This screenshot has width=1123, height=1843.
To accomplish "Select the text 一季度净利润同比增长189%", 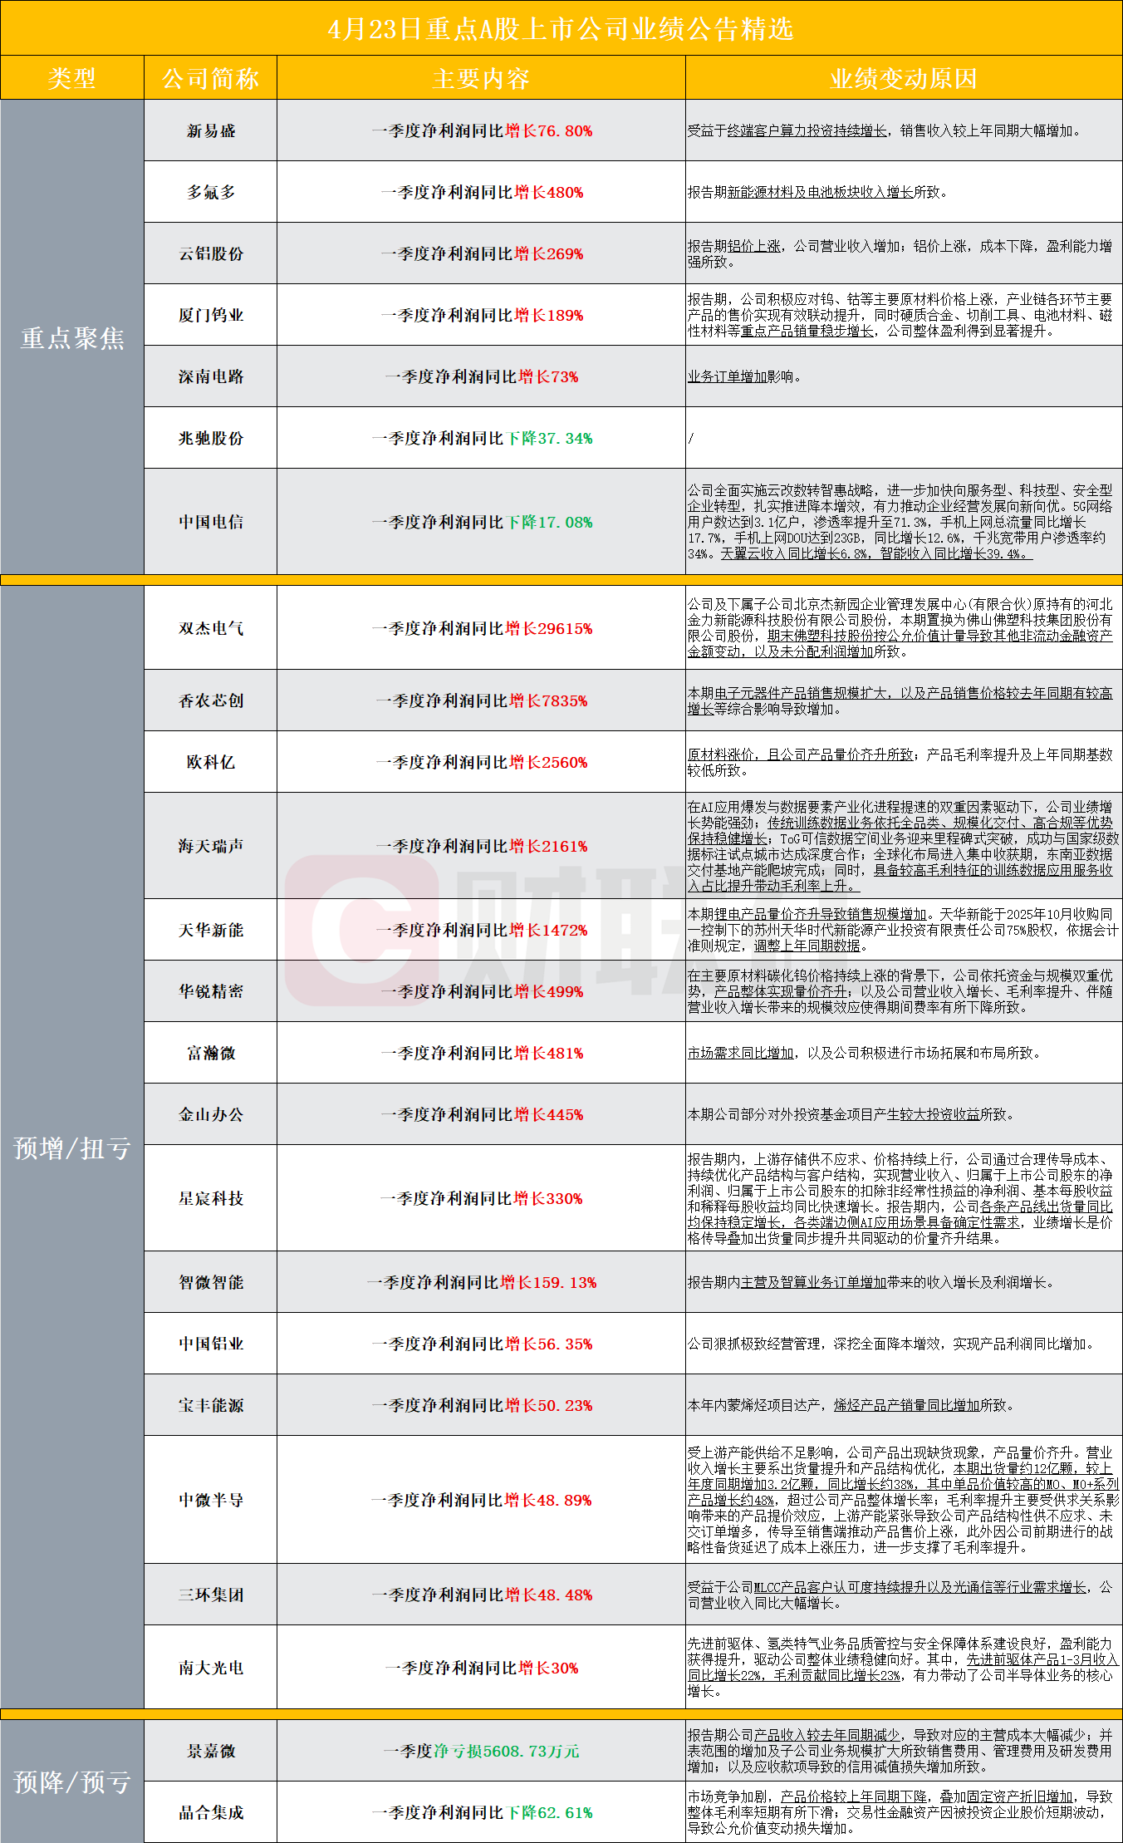I will point(482,315).
